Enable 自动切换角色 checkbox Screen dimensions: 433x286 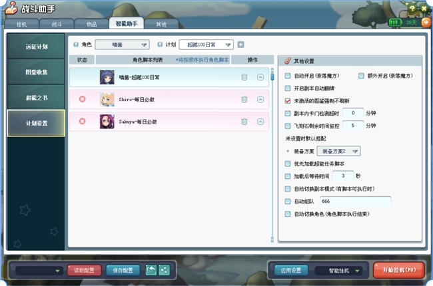click(x=288, y=214)
